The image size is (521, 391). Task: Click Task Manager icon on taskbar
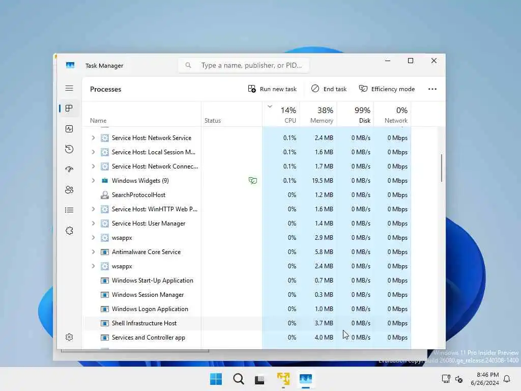(306, 379)
